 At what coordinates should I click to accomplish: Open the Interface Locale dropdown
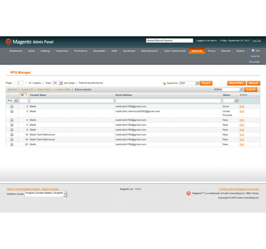click(x=46, y=194)
